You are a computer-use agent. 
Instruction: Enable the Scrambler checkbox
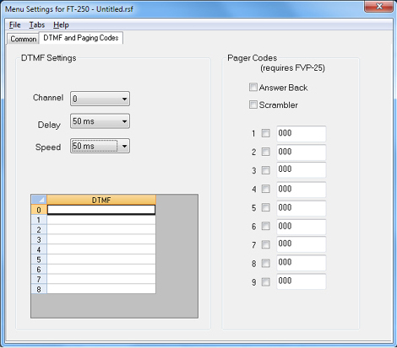click(x=253, y=104)
